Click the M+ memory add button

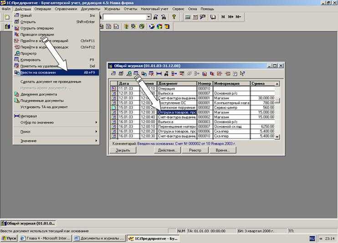point(230,17)
